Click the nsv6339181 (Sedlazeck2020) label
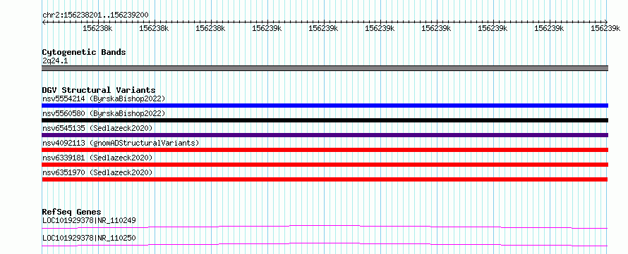This screenshot has height=254, width=628. tap(97, 158)
